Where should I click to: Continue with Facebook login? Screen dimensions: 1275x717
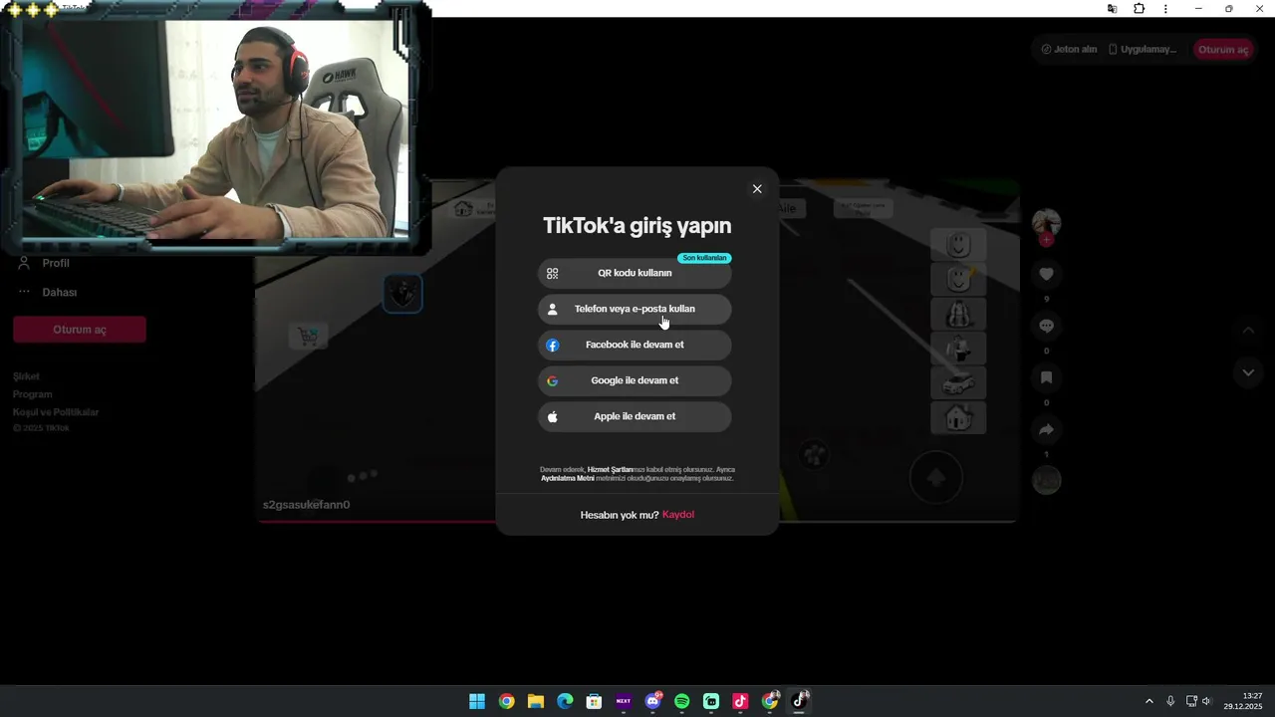click(635, 345)
